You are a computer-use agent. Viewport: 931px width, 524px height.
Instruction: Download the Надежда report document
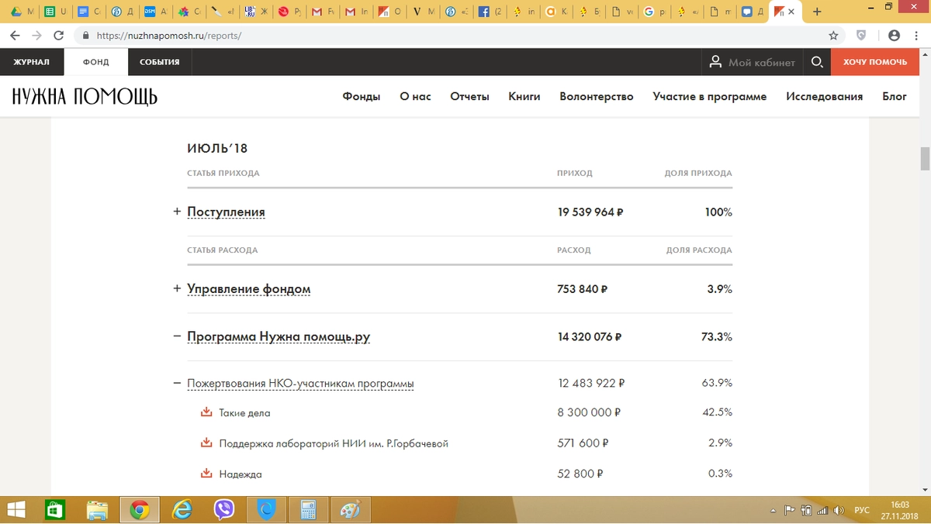coord(206,474)
